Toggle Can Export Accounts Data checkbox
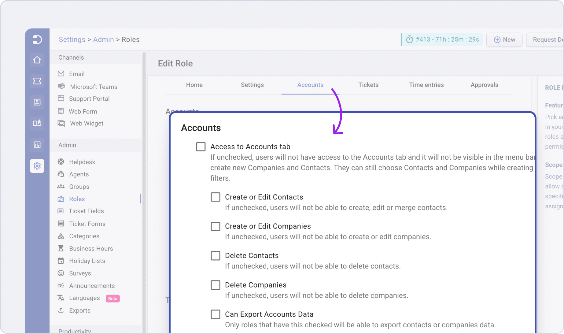 pyautogui.click(x=216, y=314)
